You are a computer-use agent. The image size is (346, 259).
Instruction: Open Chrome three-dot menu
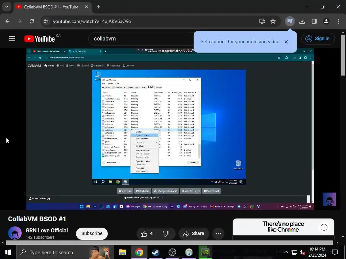pos(338,21)
